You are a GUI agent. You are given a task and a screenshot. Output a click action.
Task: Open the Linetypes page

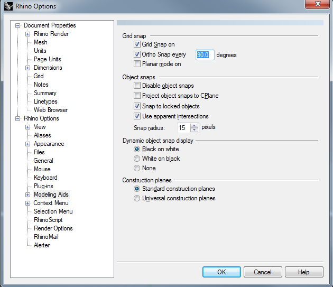45,101
